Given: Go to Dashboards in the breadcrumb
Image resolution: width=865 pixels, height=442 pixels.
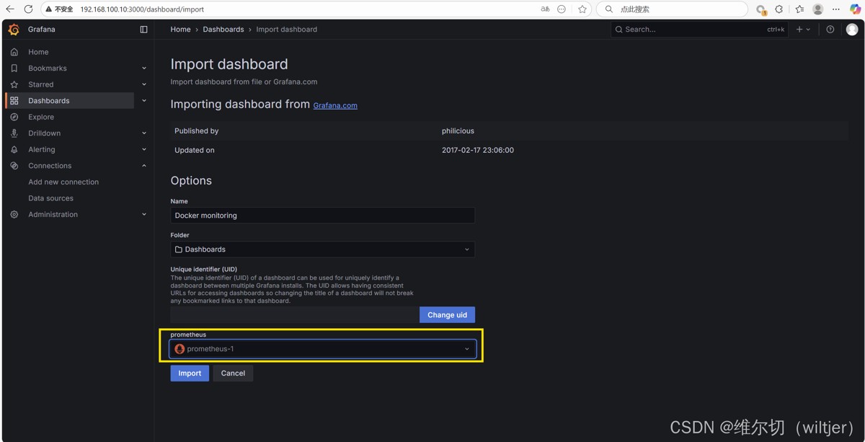Looking at the screenshot, I should [x=223, y=30].
